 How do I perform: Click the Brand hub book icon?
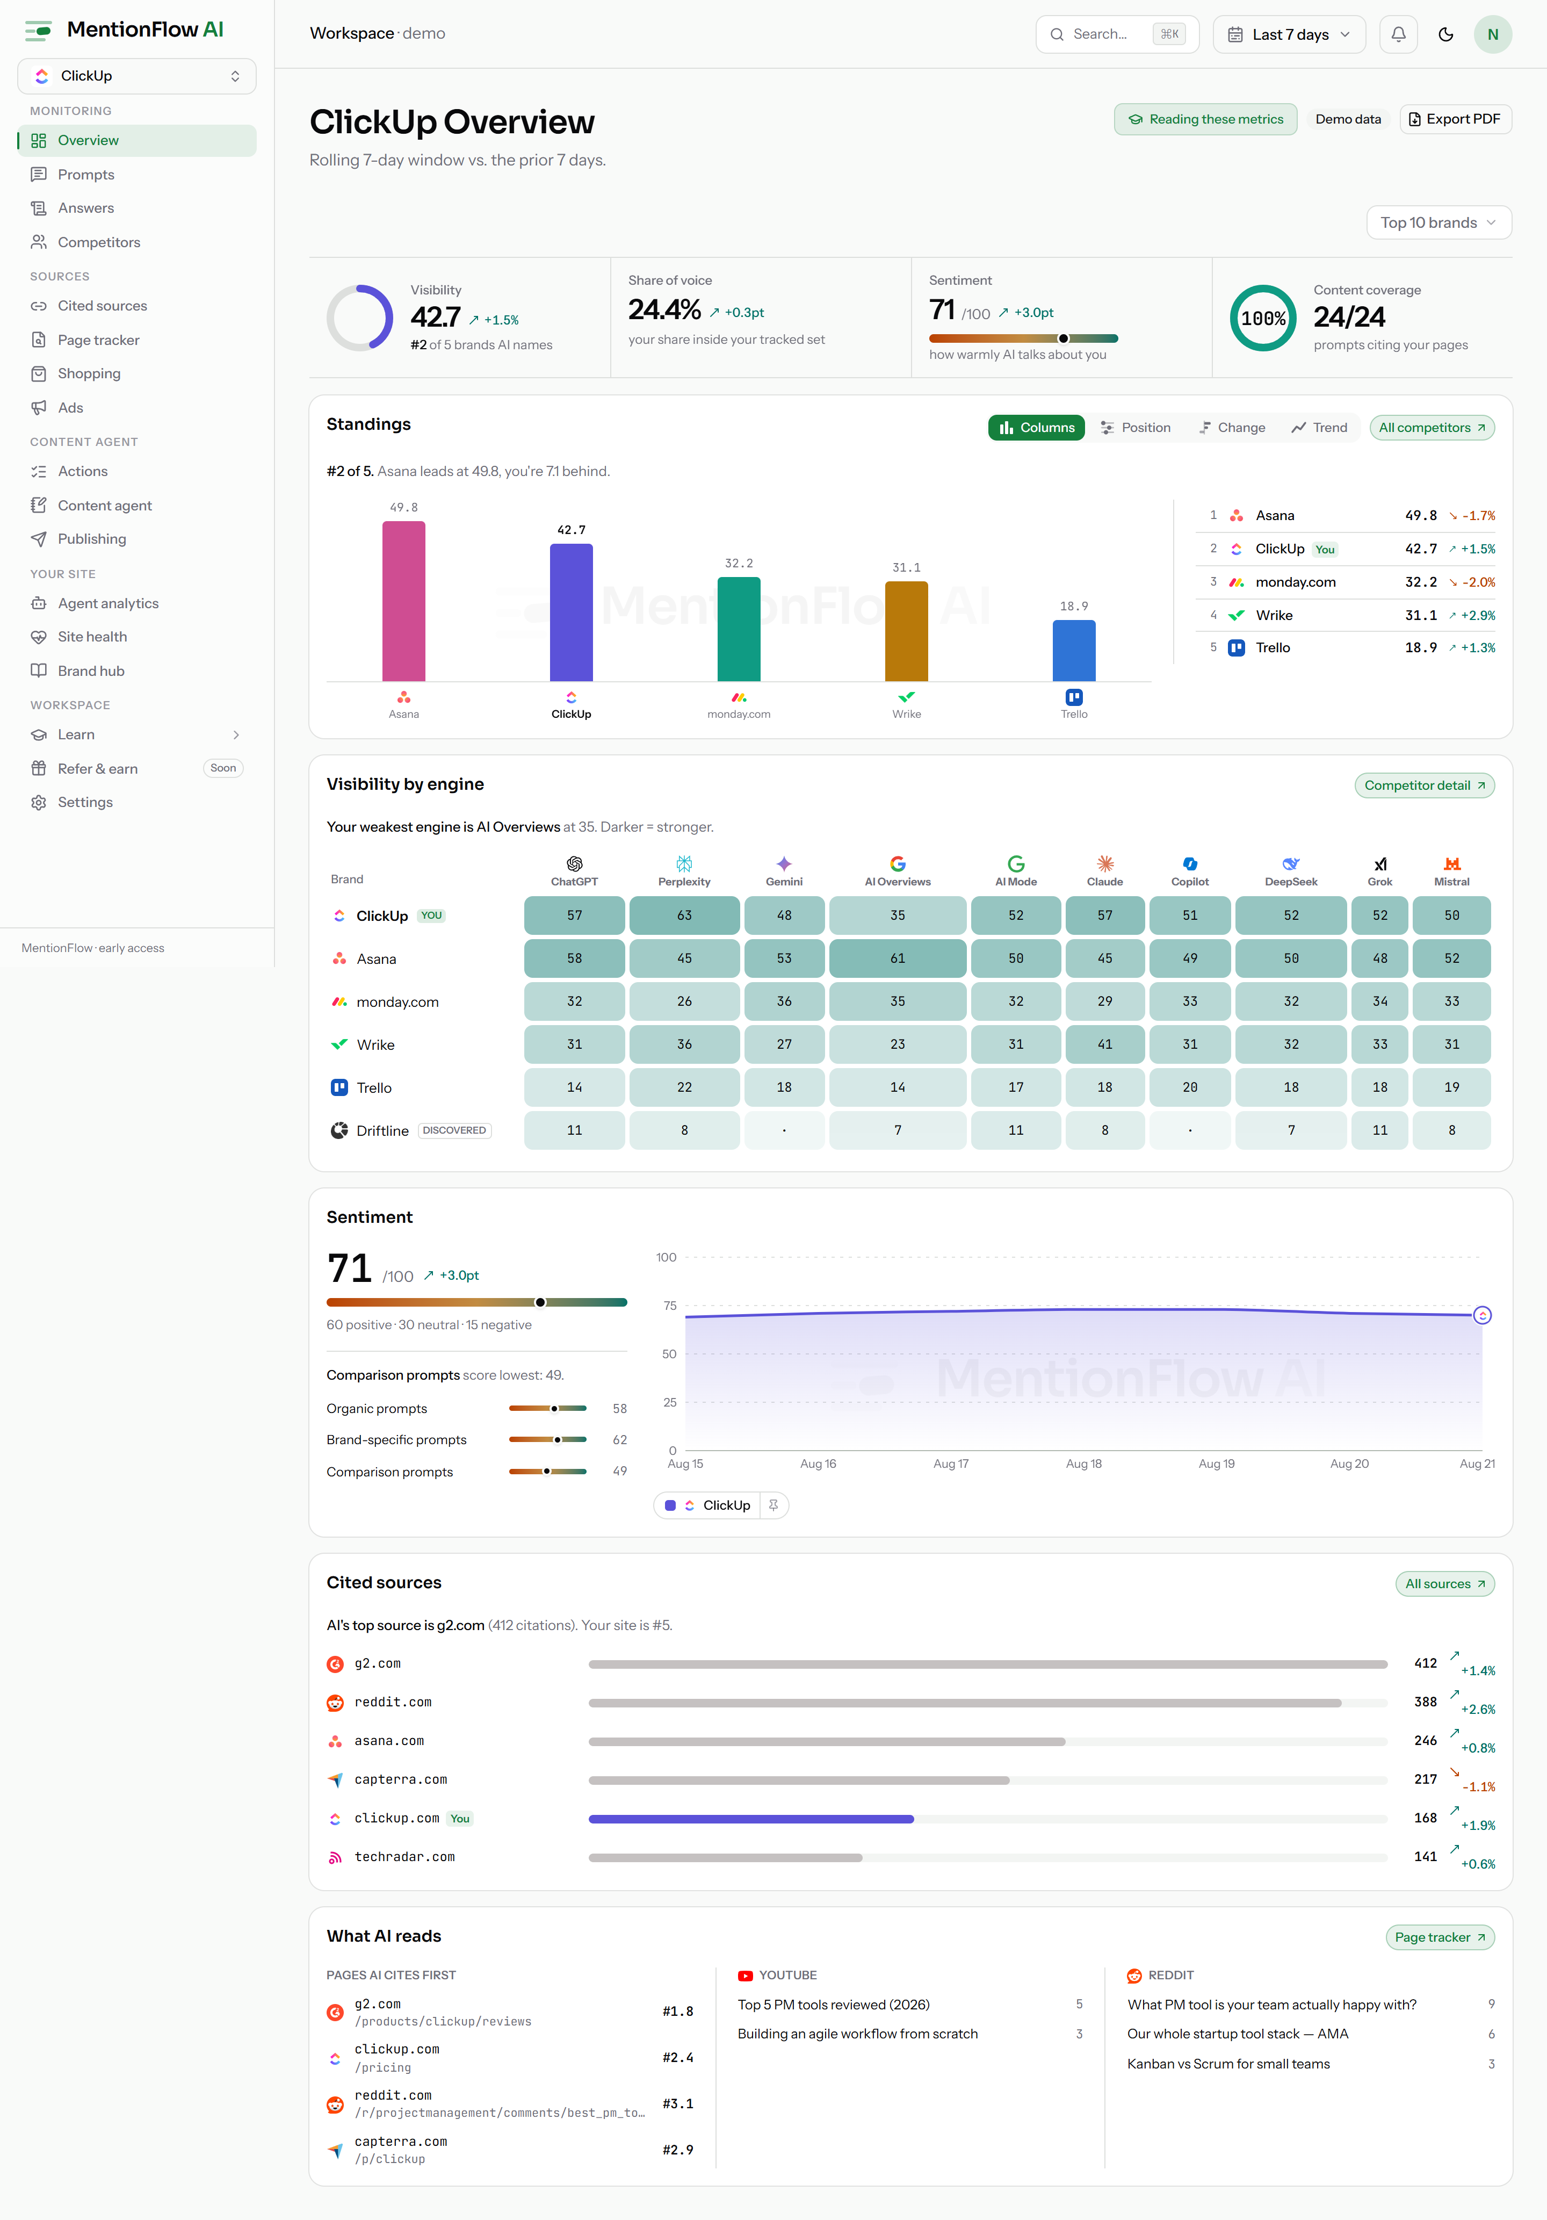pos(39,670)
